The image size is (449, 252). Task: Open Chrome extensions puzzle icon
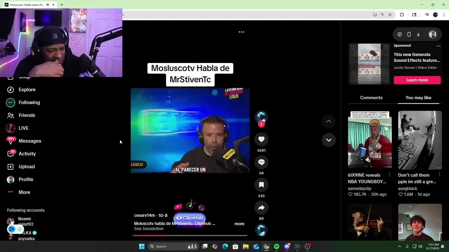[402, 15]
